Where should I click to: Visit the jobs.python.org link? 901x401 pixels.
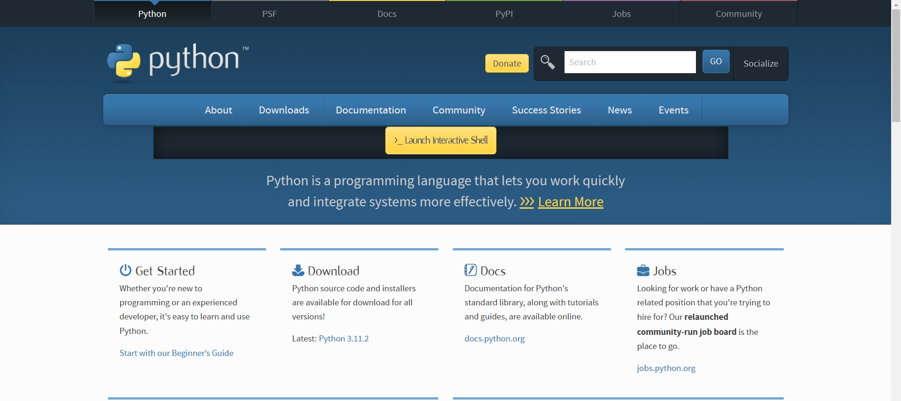pyautogui.click(x=666, y=368)
